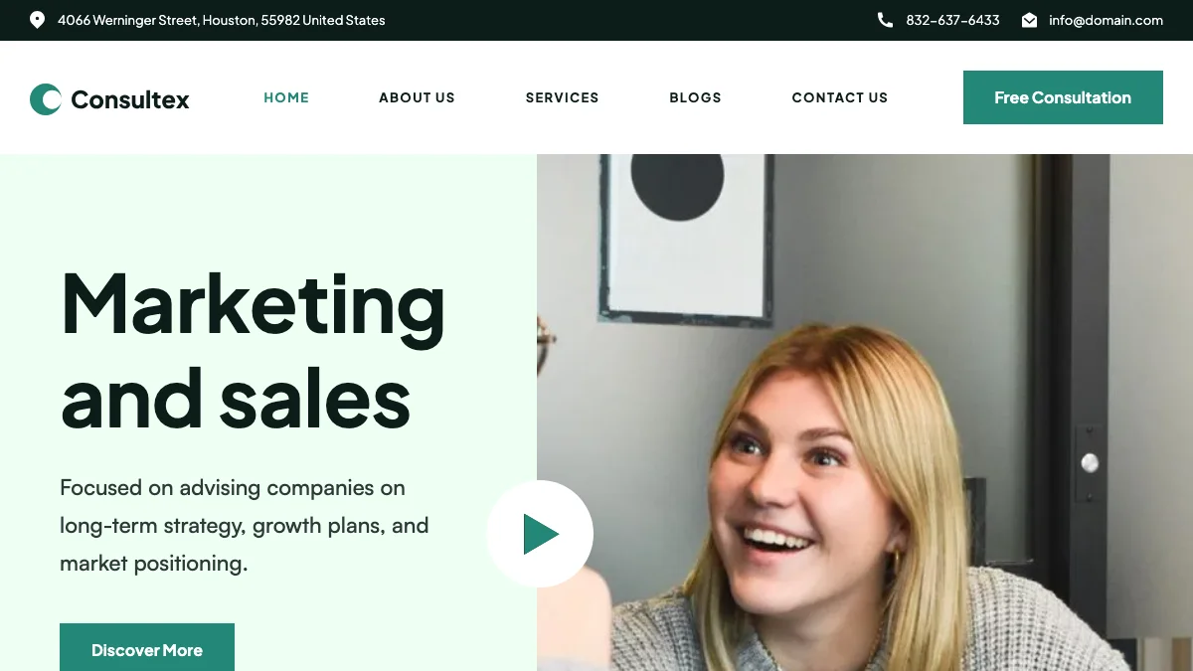Image resolution: width=1193 pixels, height=671 pixels.
Task: Click the Discover More button
Action: pos(147,647)
